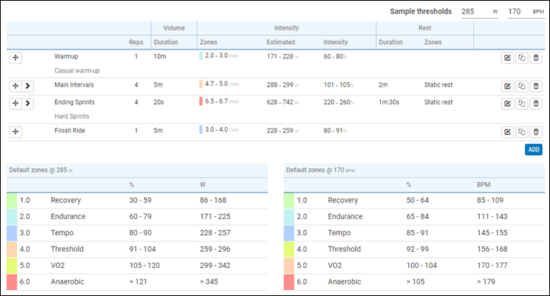Click Tempo in the BPM zones table

339,233
